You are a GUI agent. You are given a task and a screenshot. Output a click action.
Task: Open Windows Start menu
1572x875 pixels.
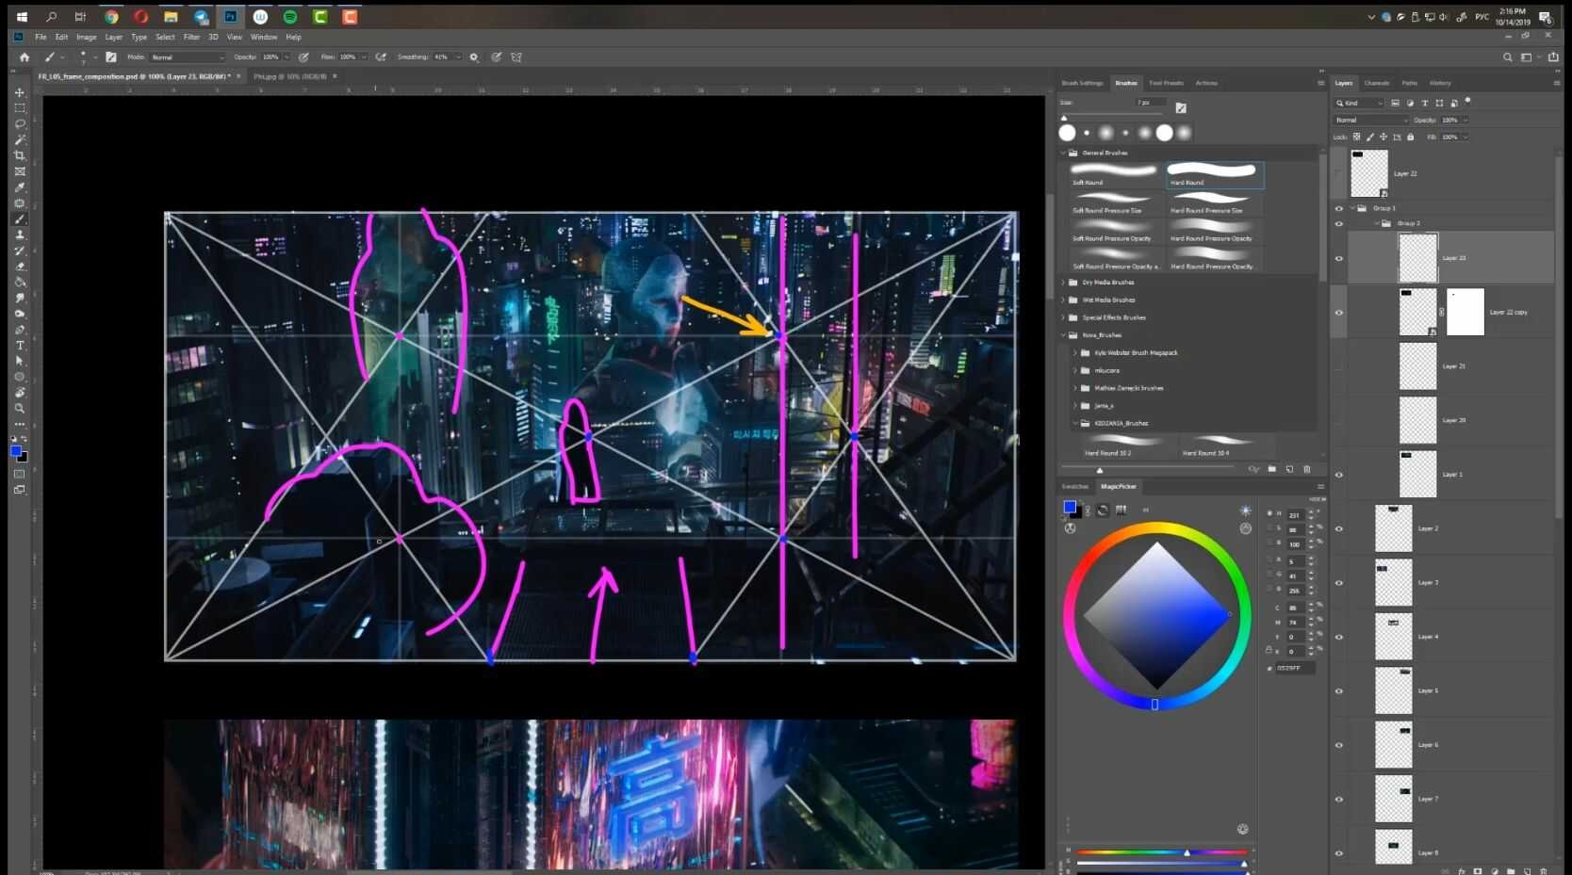tap(22, 17)
